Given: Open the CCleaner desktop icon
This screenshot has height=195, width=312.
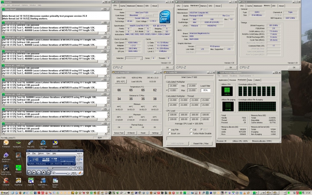Looking at the screenshot, I should click(6, 180).
